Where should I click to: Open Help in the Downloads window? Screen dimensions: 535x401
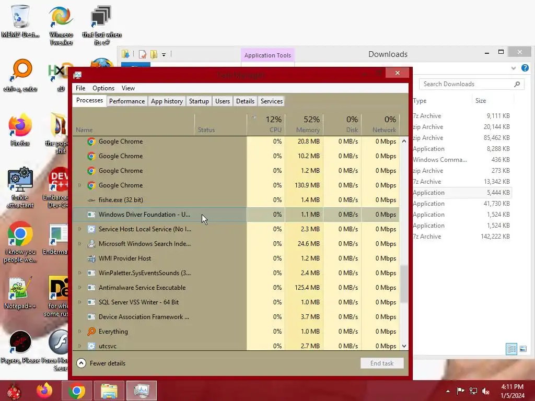525,68
